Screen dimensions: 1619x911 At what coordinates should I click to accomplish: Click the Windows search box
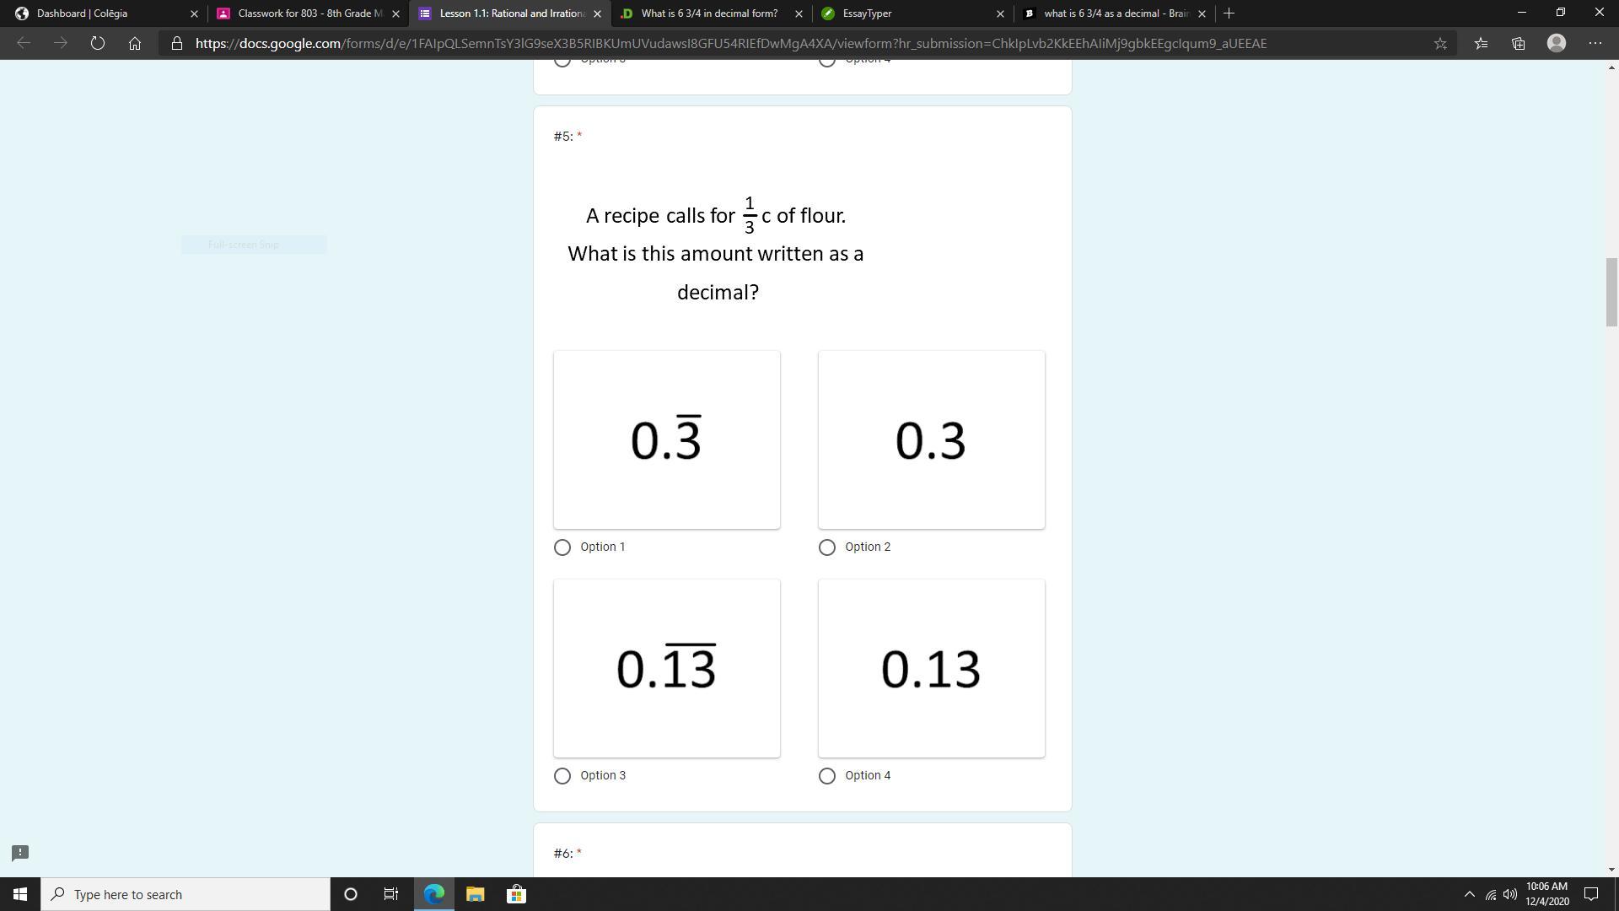click(x=186, y=894)
